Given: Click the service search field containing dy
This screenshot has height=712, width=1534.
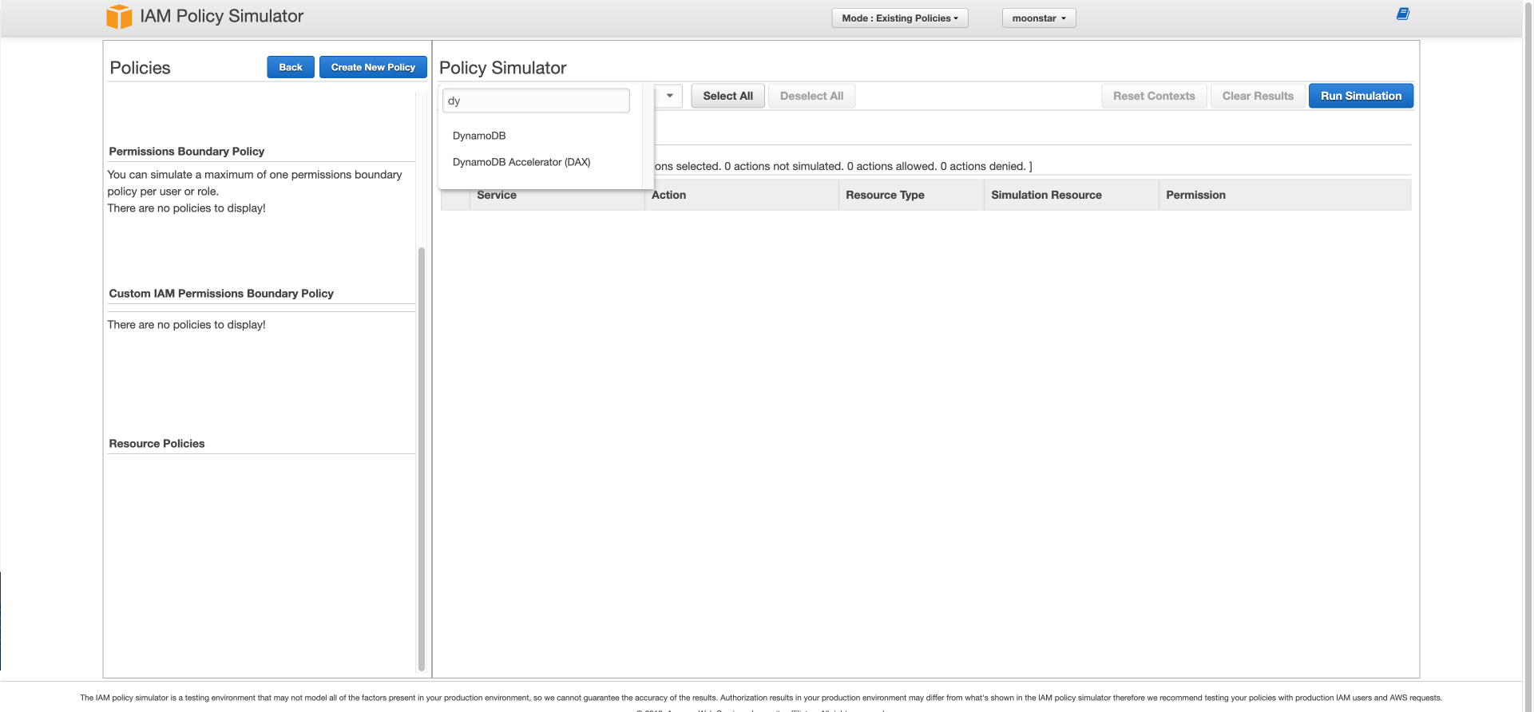Looking at the screenshot, I should point(536,101).
